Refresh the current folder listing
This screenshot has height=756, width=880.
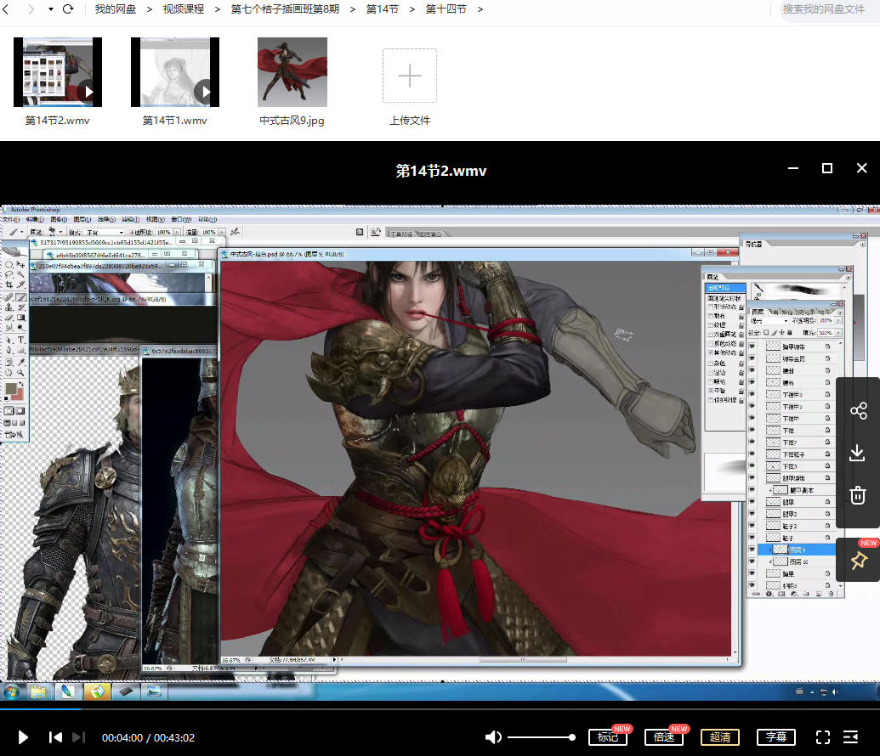[x=68, y=9]
